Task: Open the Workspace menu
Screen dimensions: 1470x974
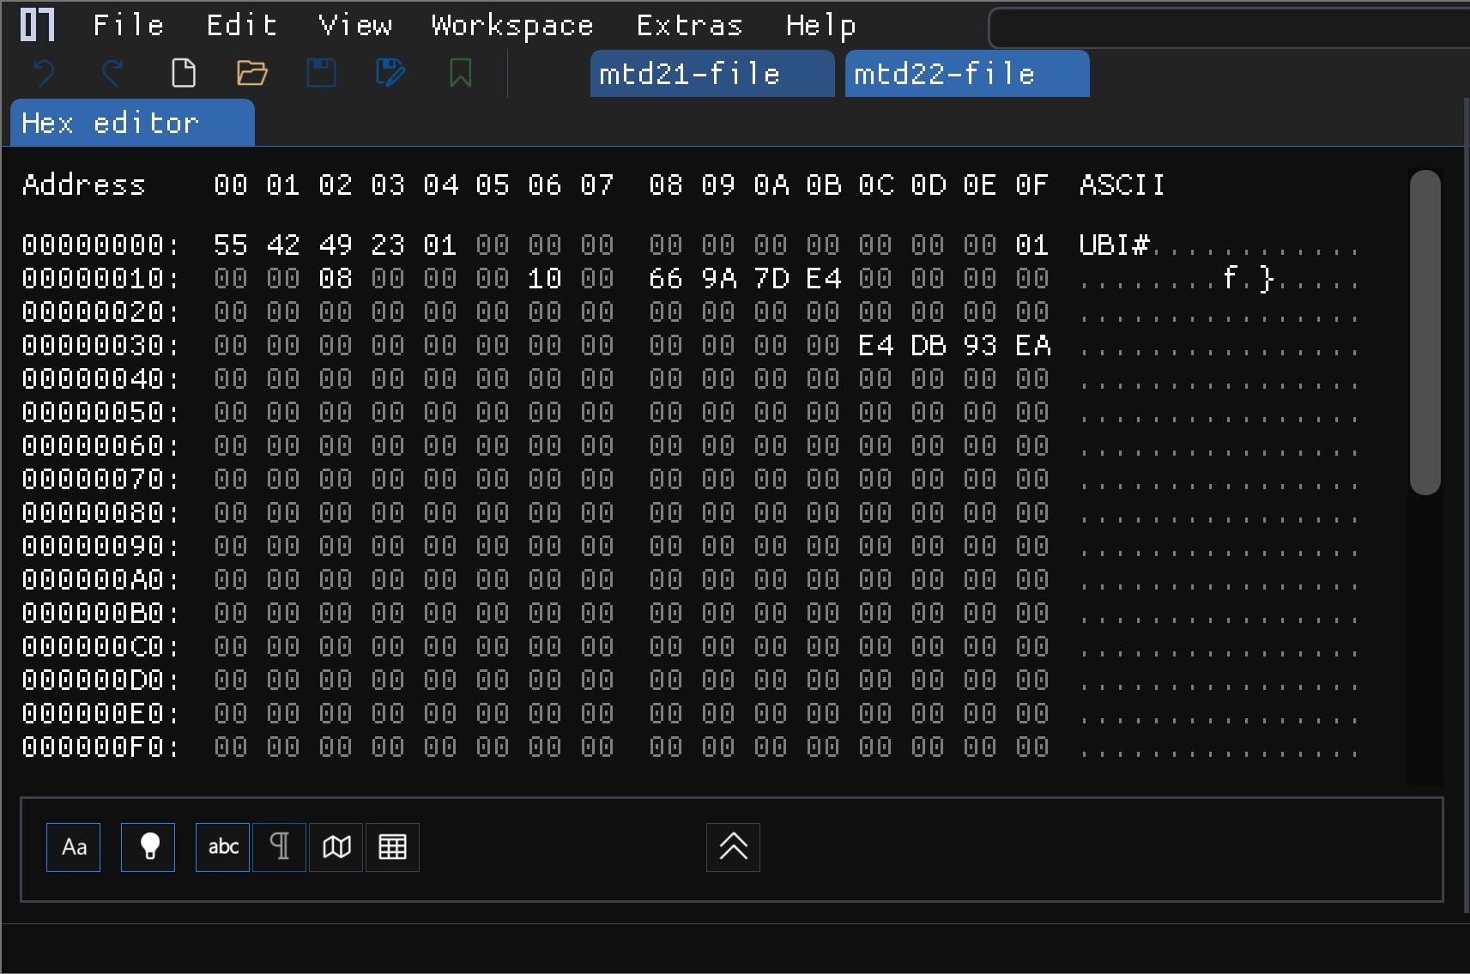Action: point(512,26)
